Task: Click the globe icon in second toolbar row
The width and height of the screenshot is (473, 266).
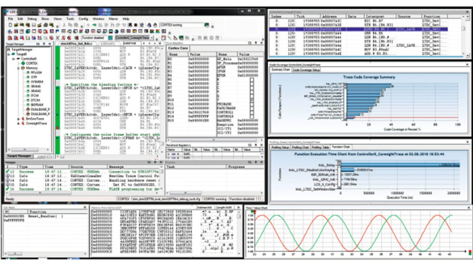Action: coord(116,31)
